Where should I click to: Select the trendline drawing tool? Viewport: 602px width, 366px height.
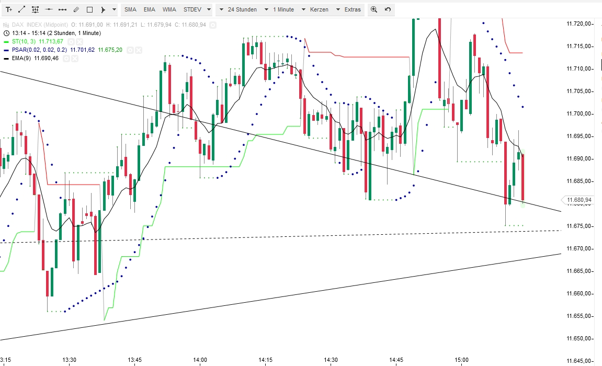coord(22,9)
